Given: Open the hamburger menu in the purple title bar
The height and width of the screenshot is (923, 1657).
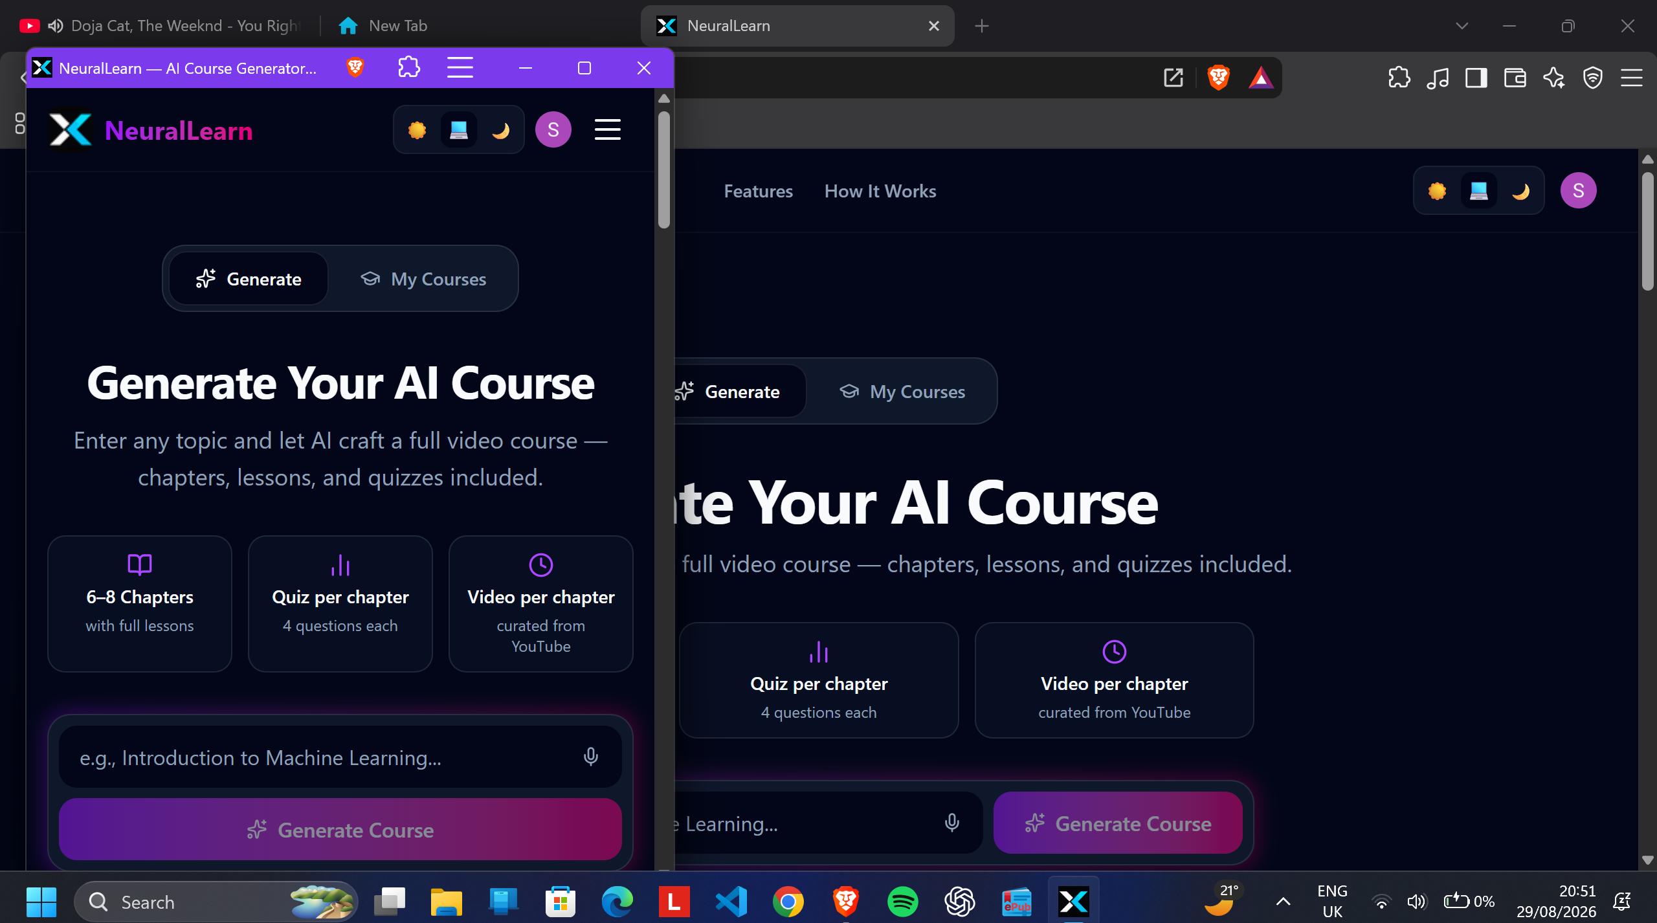Looking at the screenshot, I should tap(460, 67).
